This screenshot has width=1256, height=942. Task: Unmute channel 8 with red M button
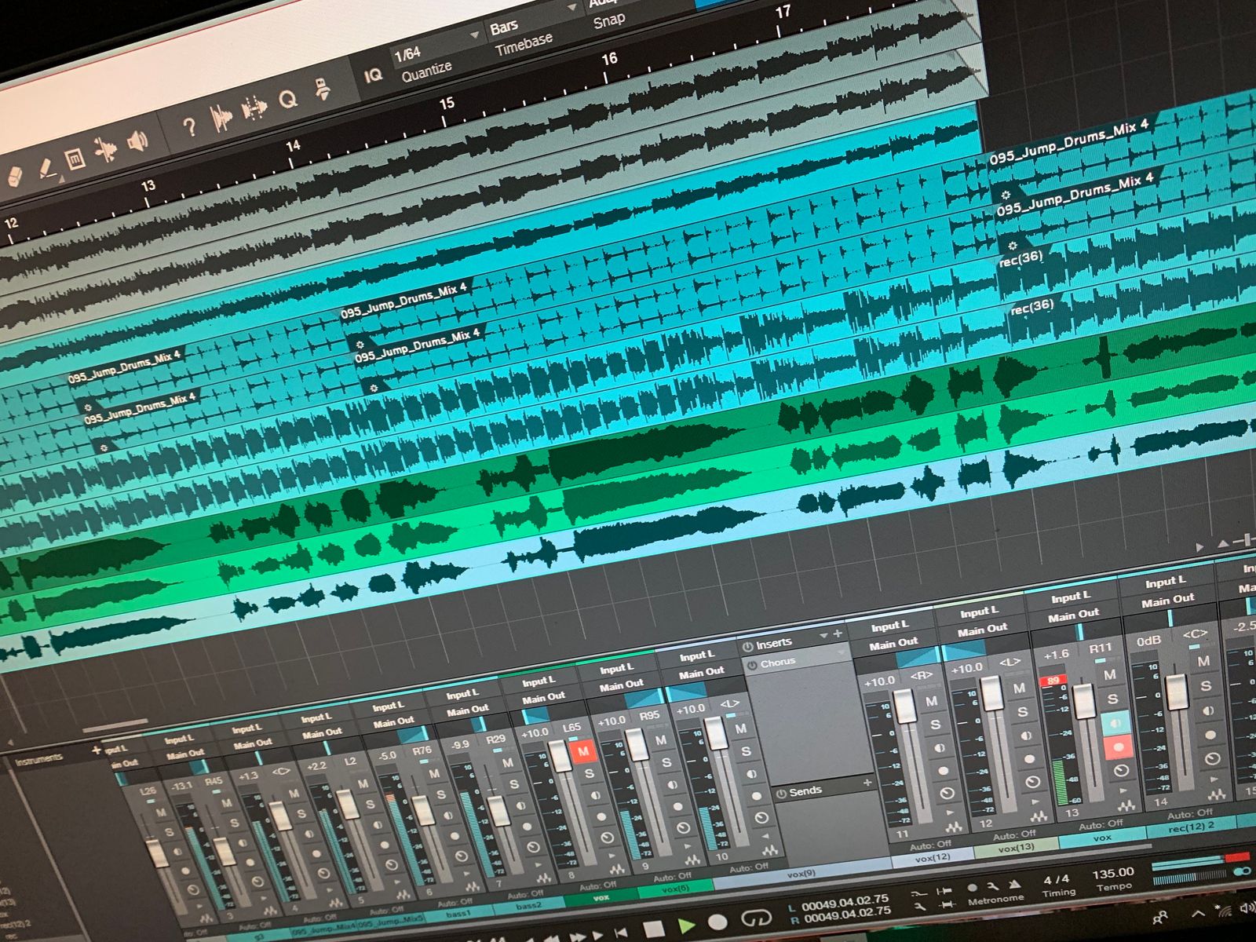tap(583, 752)
